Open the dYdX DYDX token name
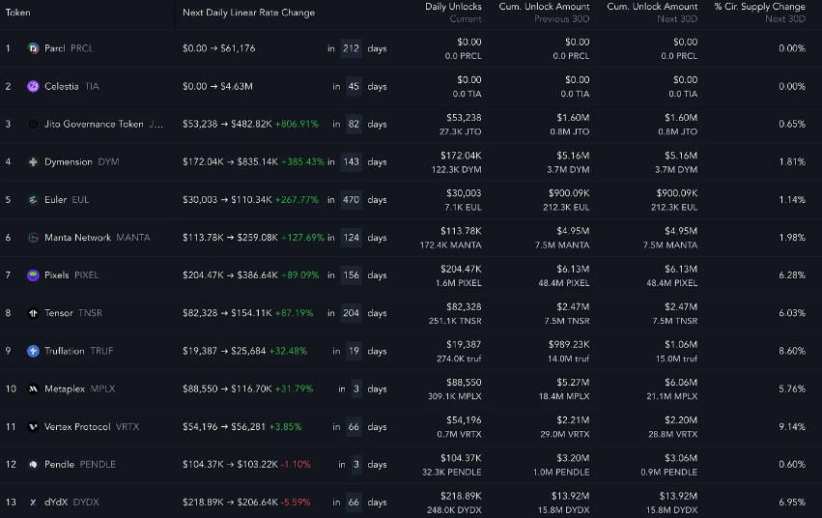The height and width of the screenshot is (518, 822). click(x=71, y=503)
